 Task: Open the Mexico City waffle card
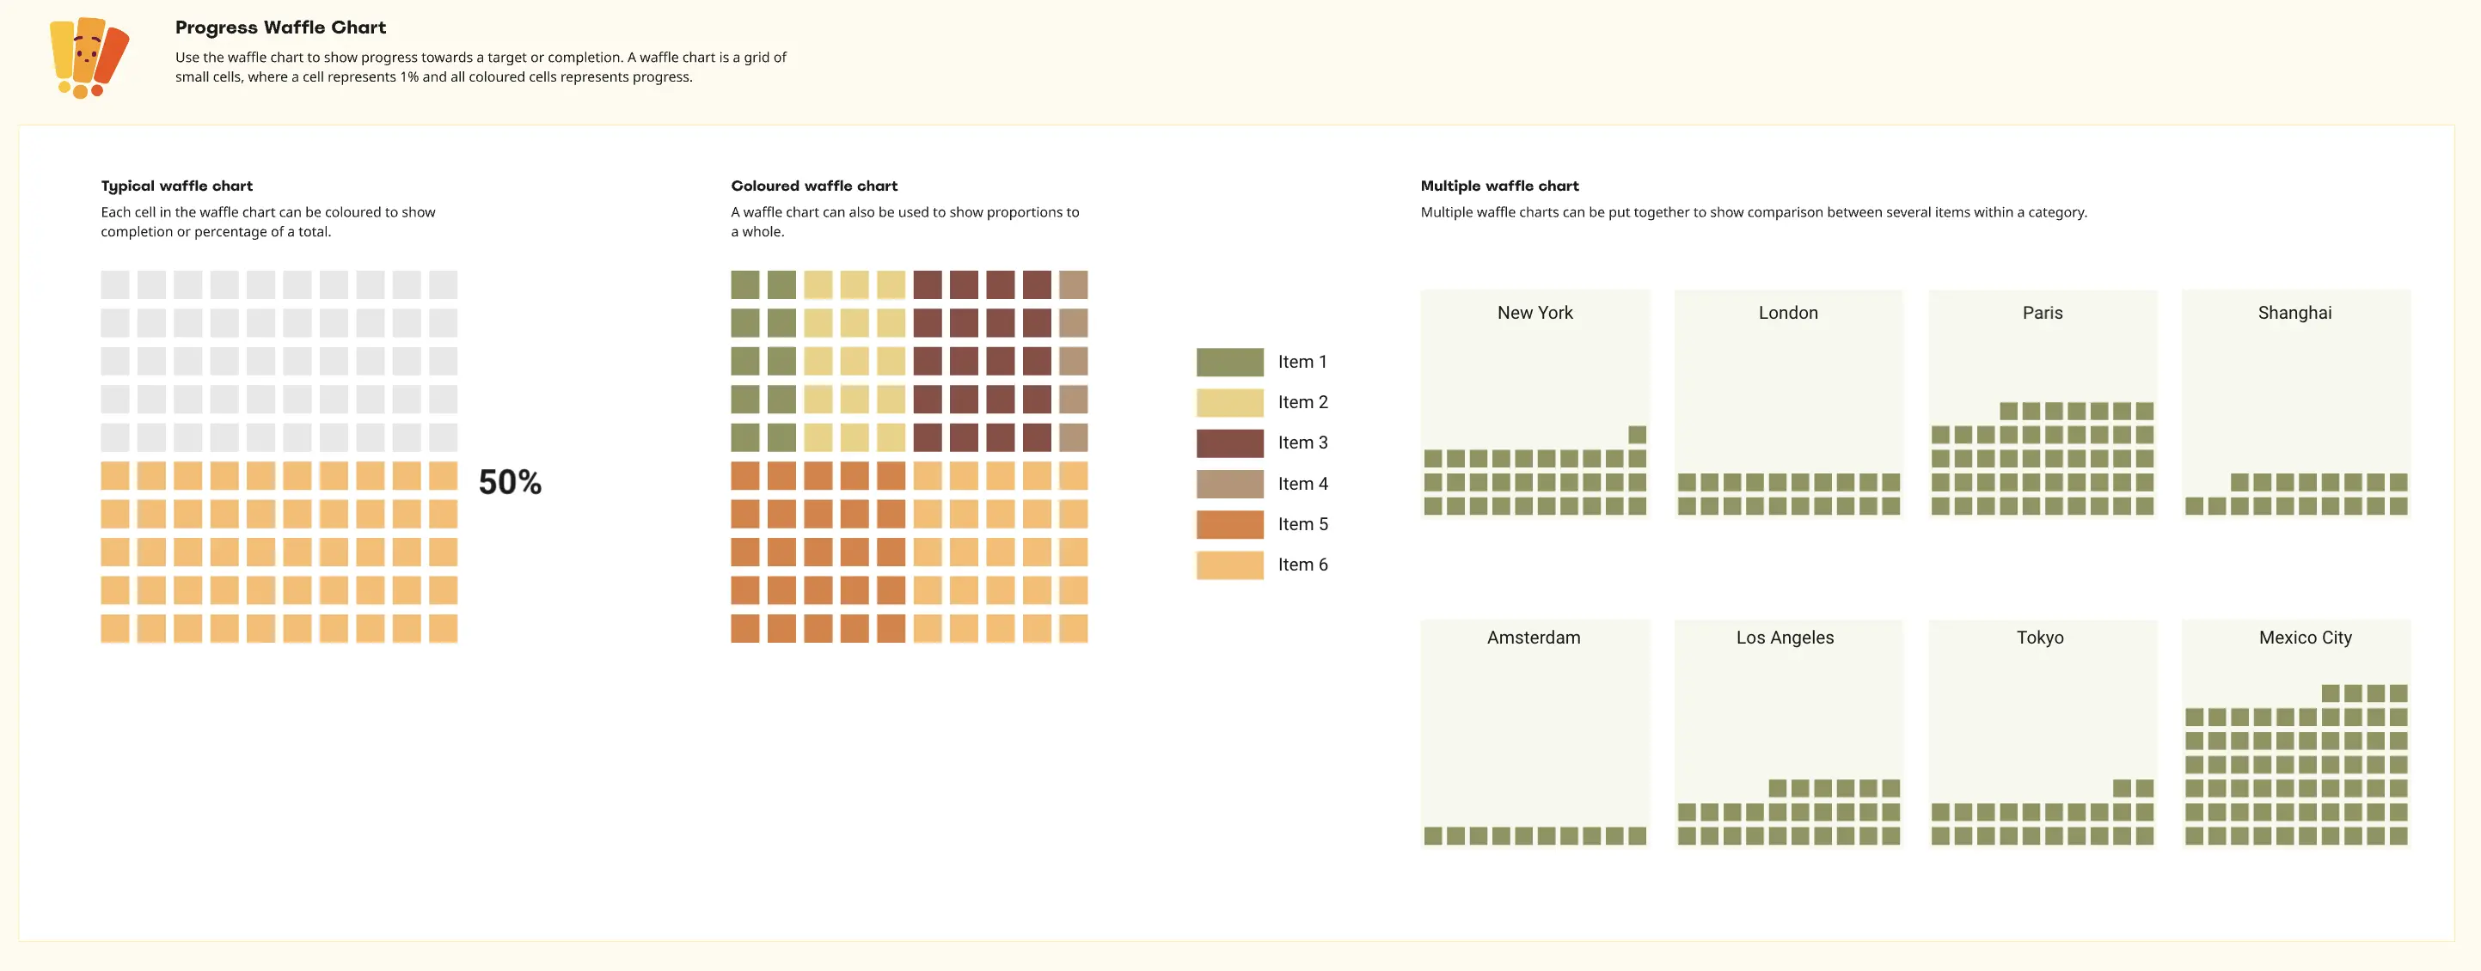tap(2296, 734)
